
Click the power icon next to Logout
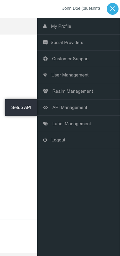[x=45, y=140]
